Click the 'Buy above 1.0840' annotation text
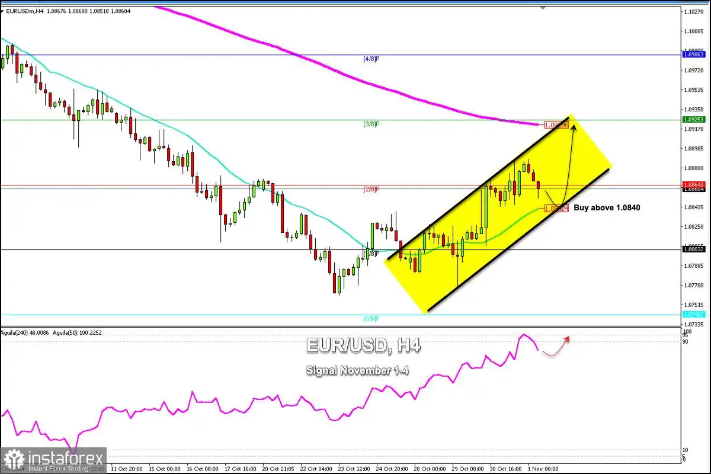Screen dimensions: 711x474 [x=607, y=208]
